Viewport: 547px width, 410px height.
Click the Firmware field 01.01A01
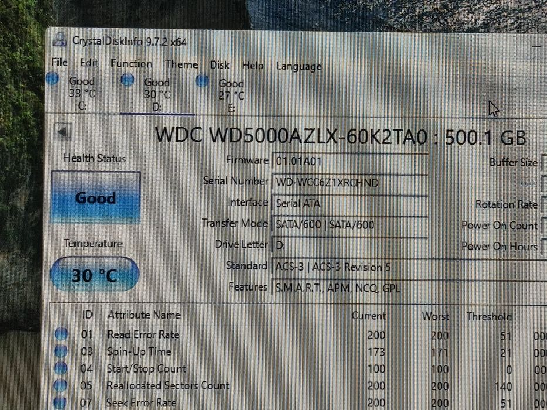(349, 162)
